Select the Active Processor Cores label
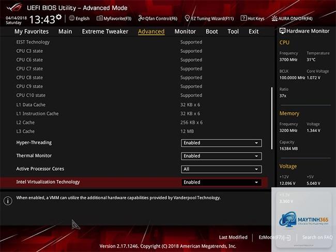336x252 pixels. [40, 169]
